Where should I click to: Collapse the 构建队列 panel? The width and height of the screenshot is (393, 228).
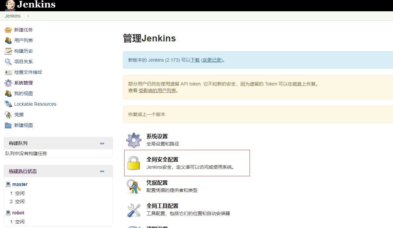point(102,143)
